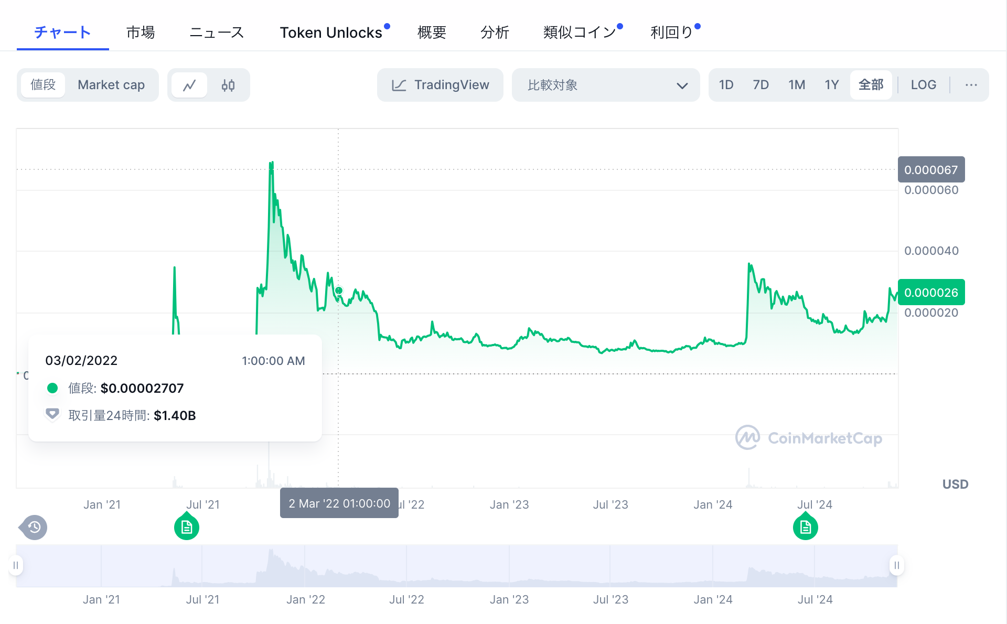Click the history clock icon below chart
The image size is (1007, 624).
[x=34, y=527]
